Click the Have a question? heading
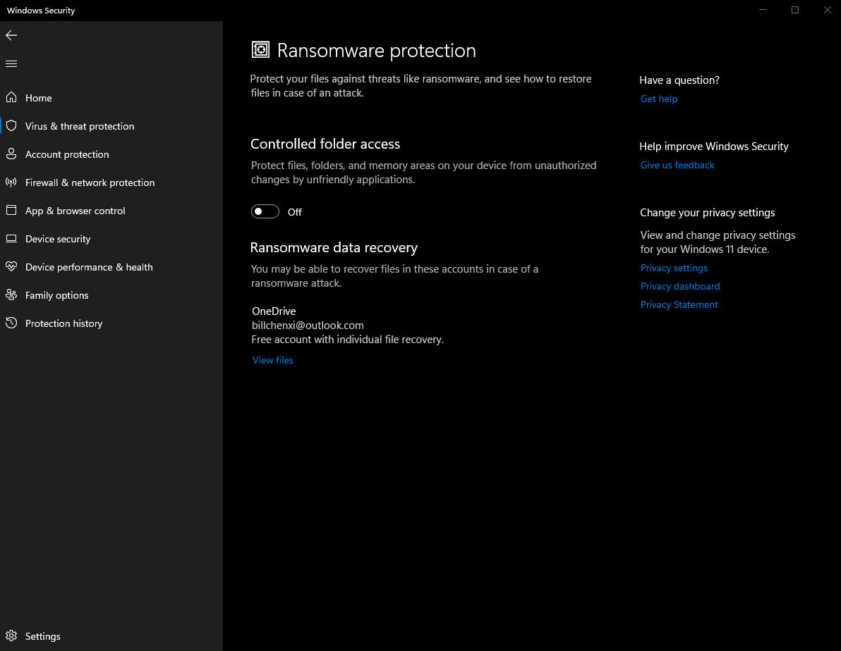Viewport: 841px width, 651px height. click(679, 80)
